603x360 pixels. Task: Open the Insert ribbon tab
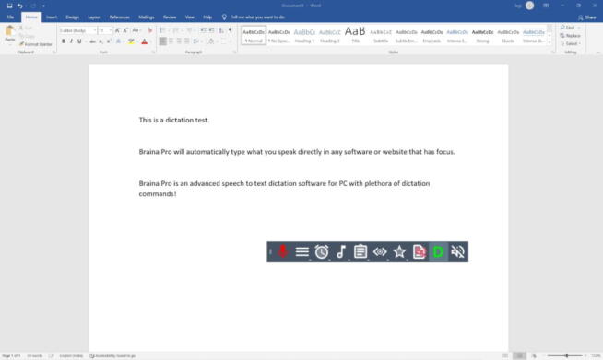[x=51, y=17]
